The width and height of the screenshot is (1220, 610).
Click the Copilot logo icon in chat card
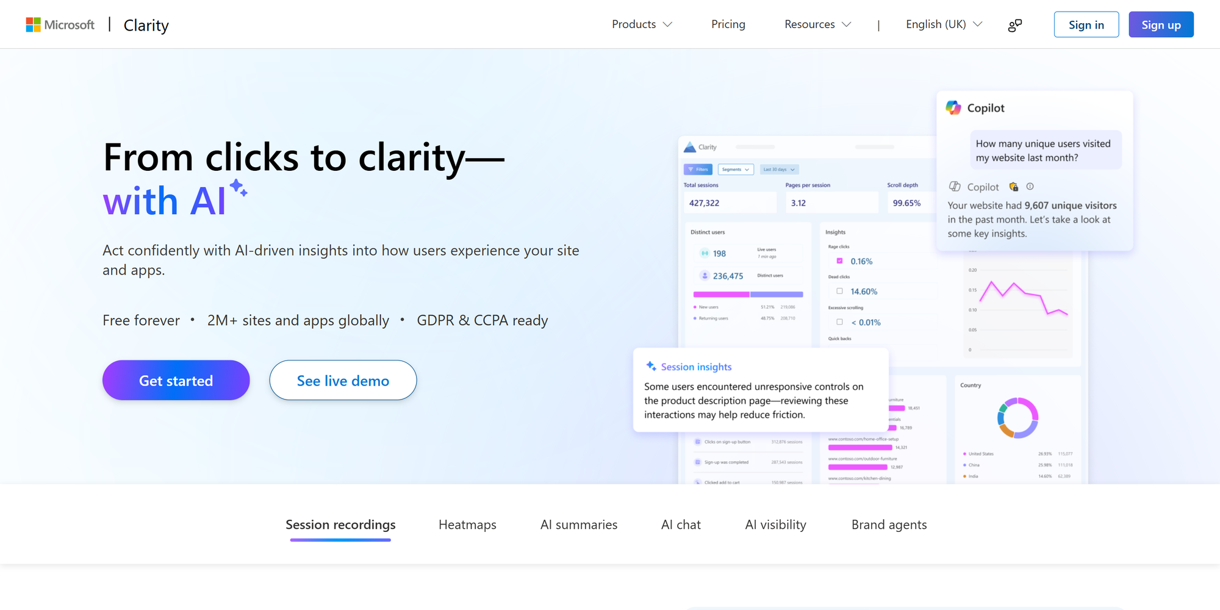click(x=953, y=107)
